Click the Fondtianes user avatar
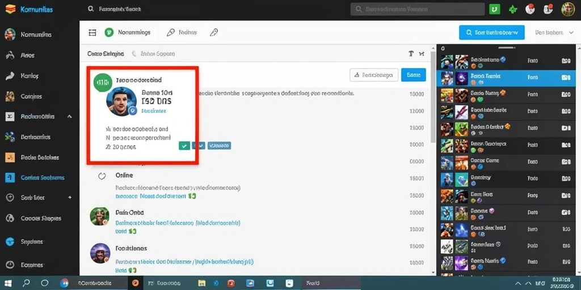The width and height of the screenshot is (581, 290). [100, 253]
